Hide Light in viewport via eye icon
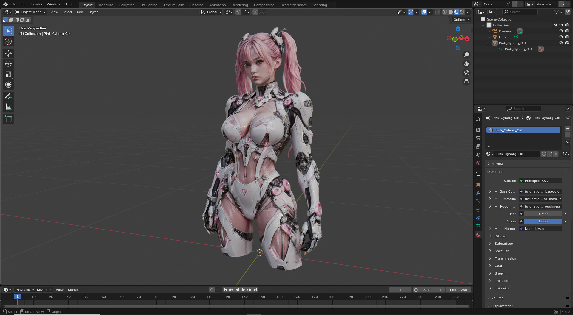Screen dimensions: 573x315 (x=561, y=37)
